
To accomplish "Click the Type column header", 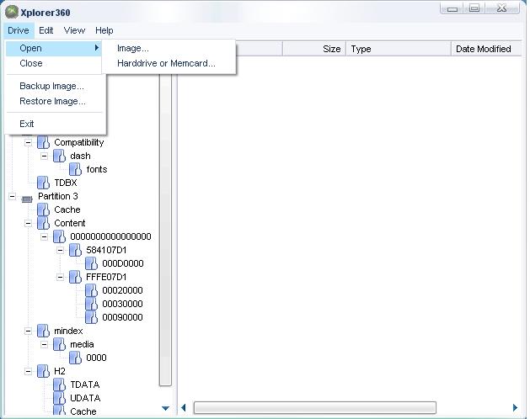I will coord(399,49).
